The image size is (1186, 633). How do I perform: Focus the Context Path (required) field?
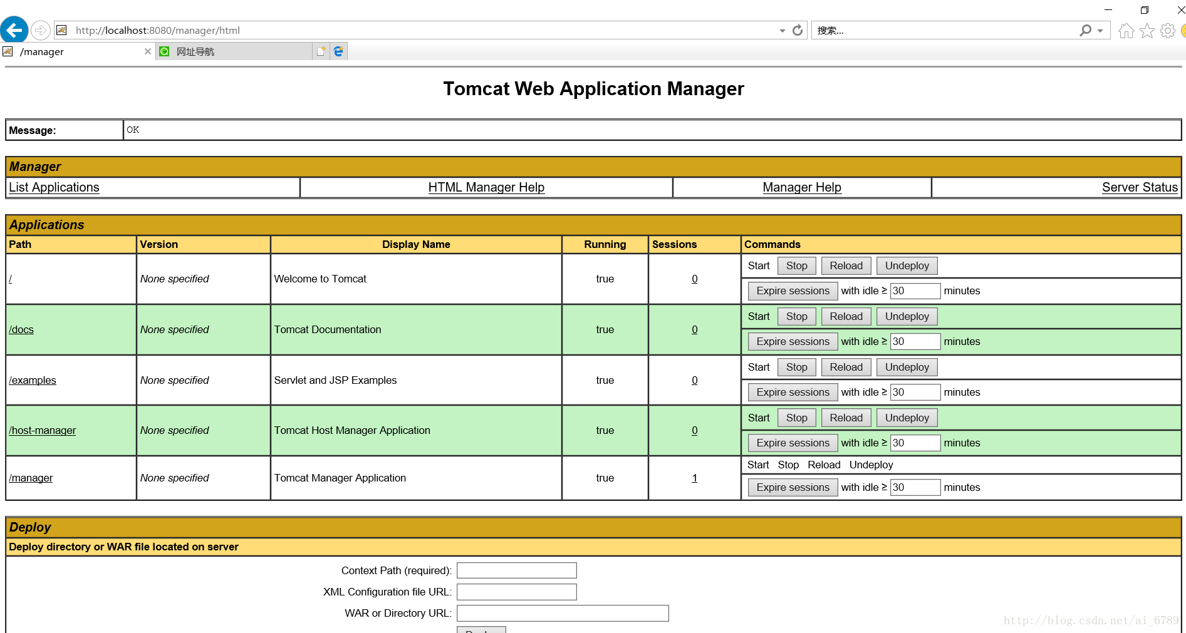point(516,570)
